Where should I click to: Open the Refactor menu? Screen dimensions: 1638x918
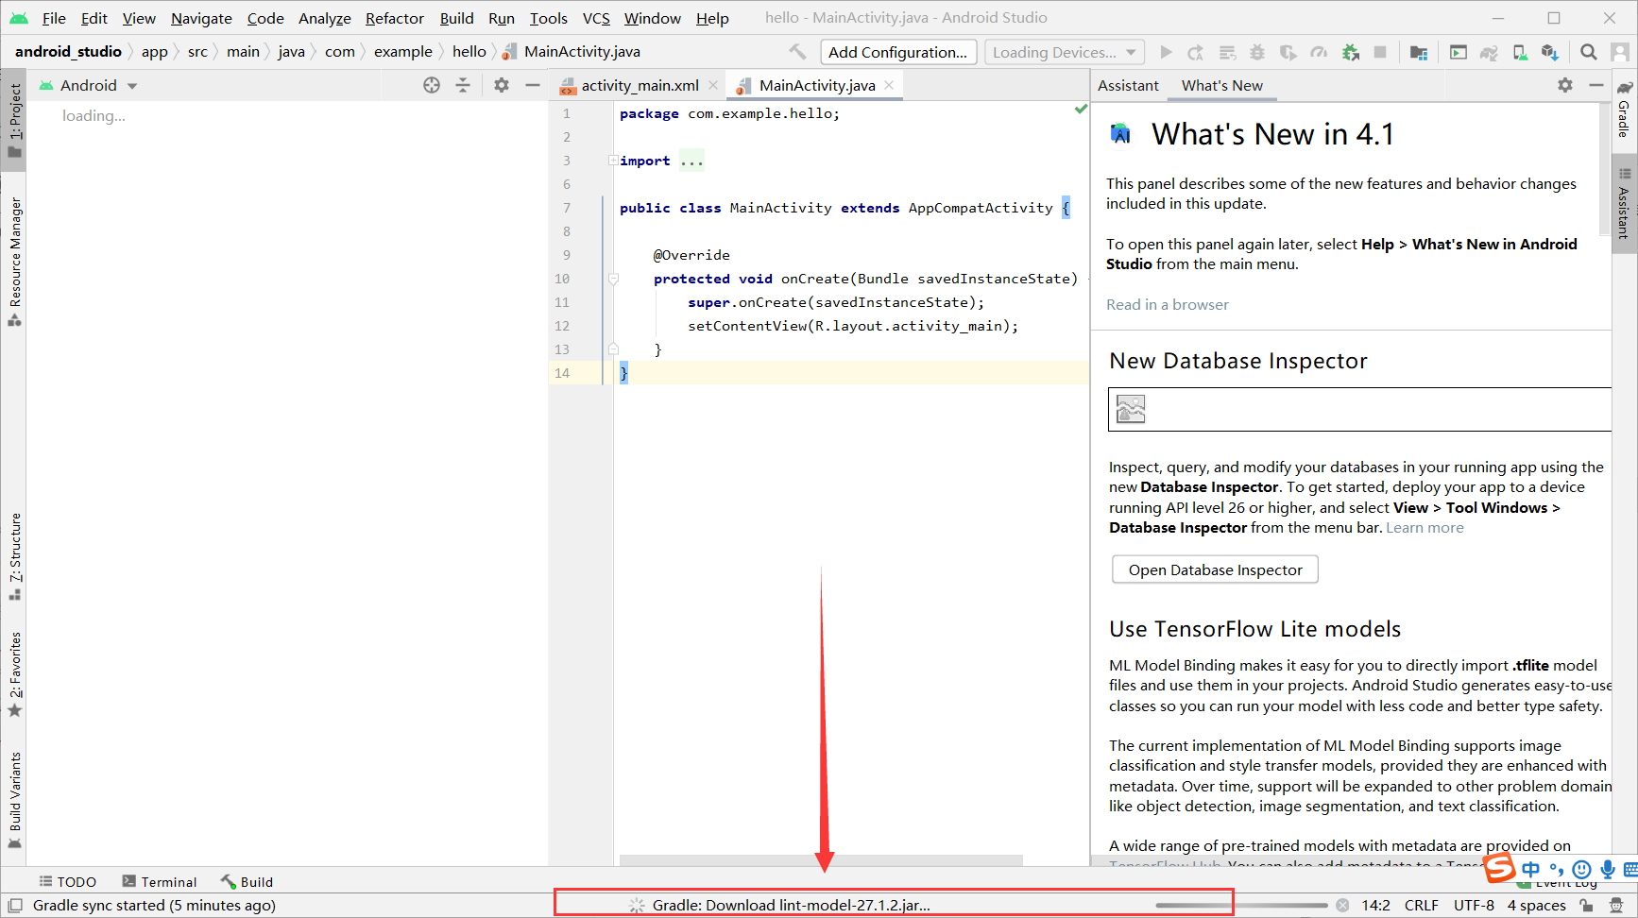coord(395,18)
